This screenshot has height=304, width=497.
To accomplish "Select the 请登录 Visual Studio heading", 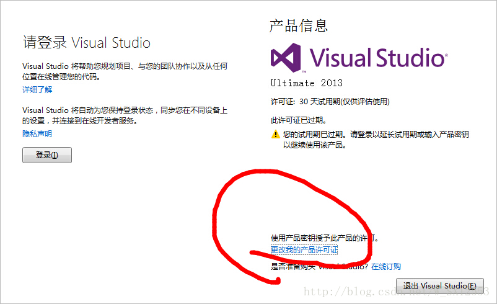I will tap(87, 43).
